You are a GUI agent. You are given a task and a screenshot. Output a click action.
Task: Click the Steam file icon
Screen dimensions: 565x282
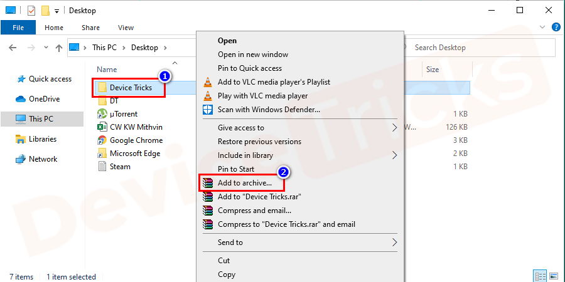[102, 167]
